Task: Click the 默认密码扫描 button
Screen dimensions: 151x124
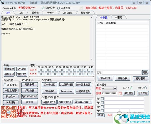Action: 66,85
